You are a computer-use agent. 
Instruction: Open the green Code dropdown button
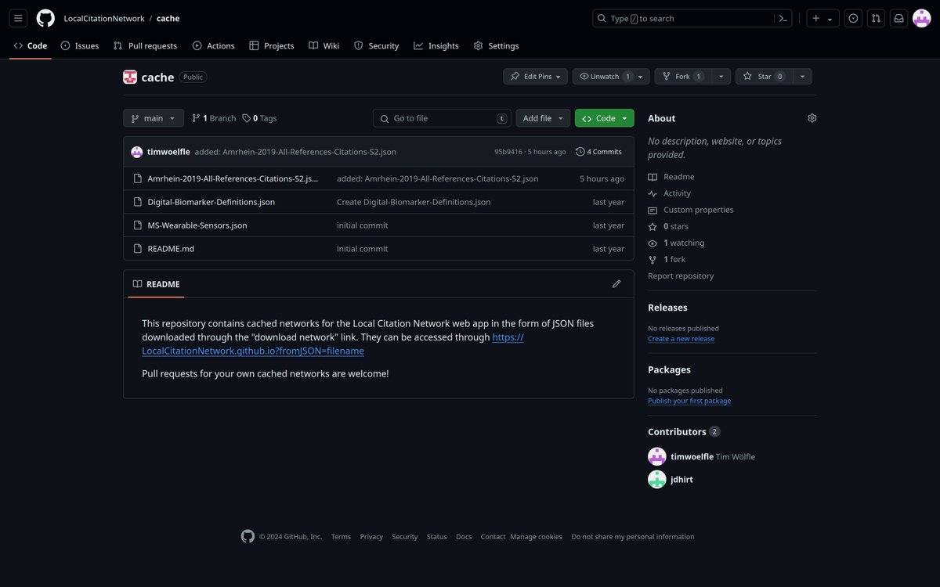tap(605, 118)
